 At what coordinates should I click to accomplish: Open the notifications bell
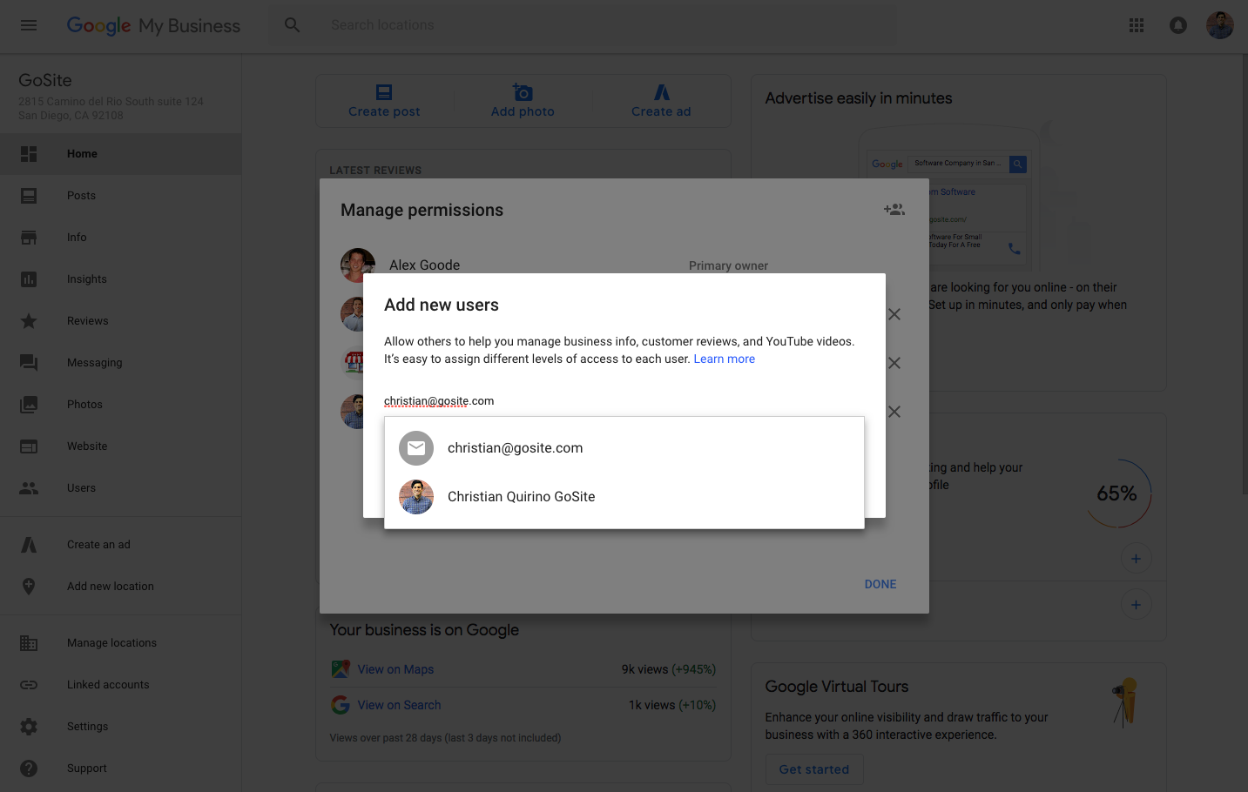(x=1178, y=25)
